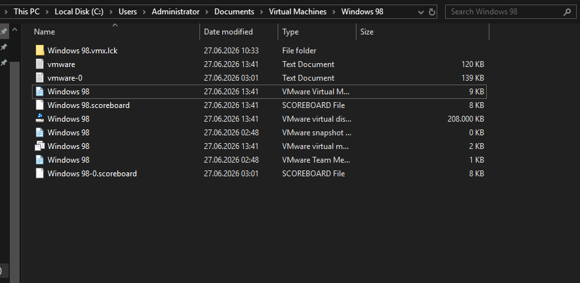Go to Local Disk (C:) breadcrumb

79,12
